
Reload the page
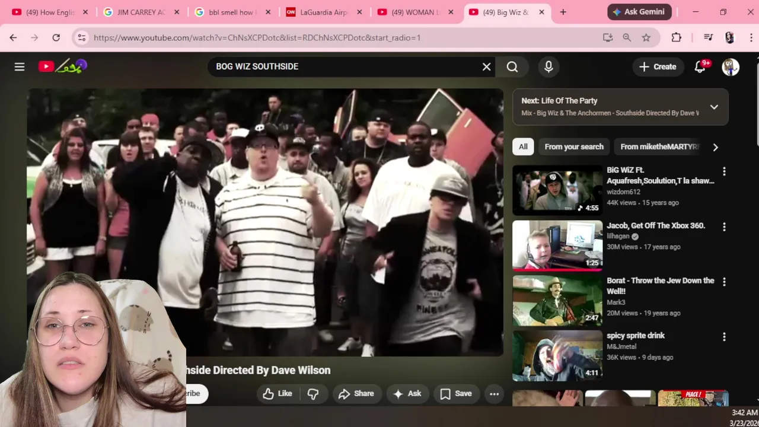(56, 37)
